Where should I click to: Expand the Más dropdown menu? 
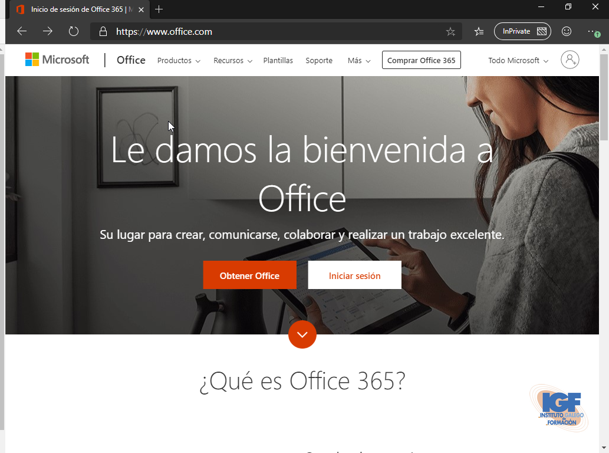click(359, 61)
